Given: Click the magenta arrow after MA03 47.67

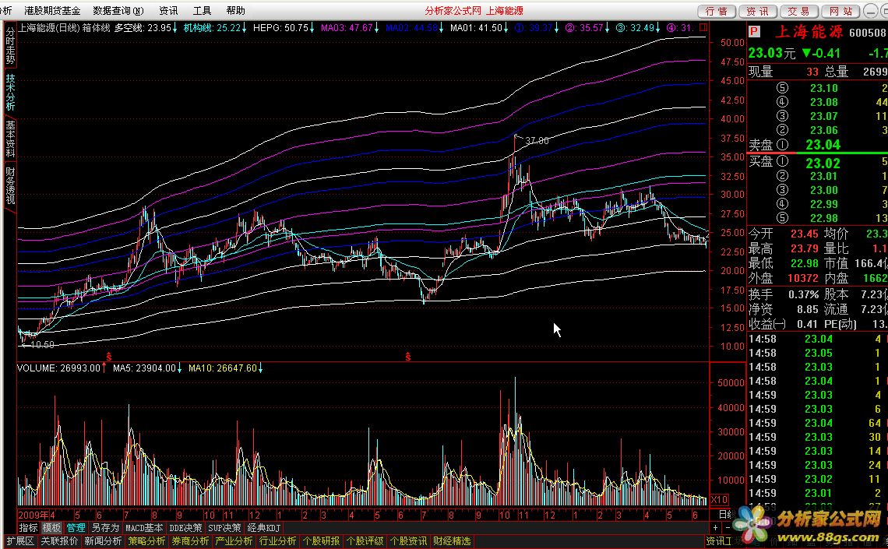Looking at the screenshot, I should 376,28.
